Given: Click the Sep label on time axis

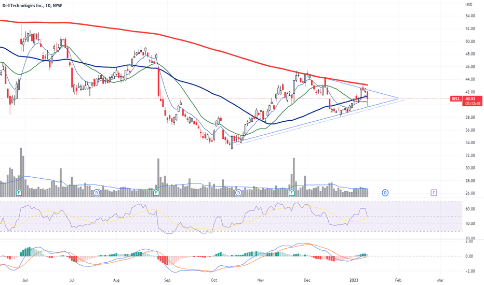Looking at the screenshot, I should pos(167,280).
